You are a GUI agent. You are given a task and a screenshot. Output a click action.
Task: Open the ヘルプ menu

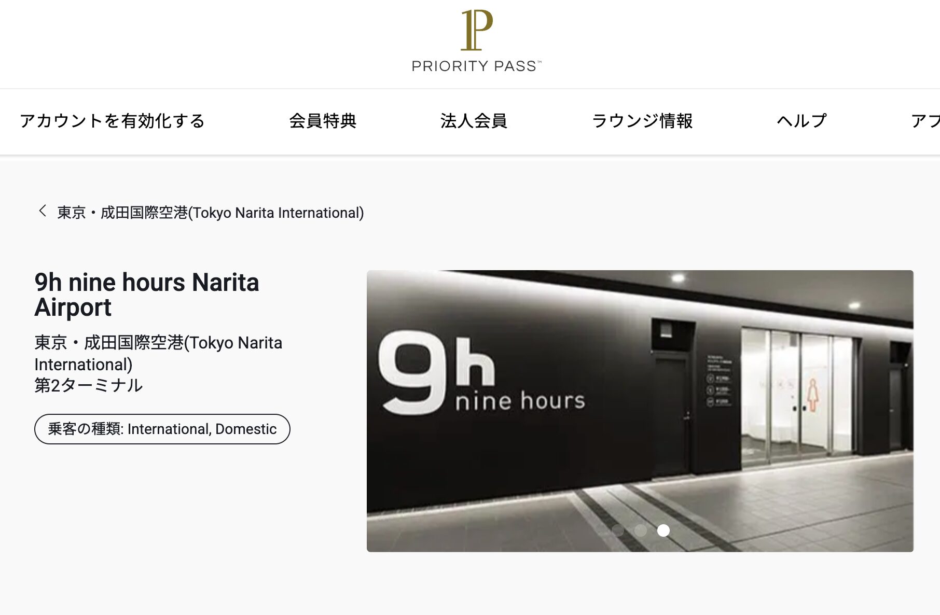click(801, 121)
